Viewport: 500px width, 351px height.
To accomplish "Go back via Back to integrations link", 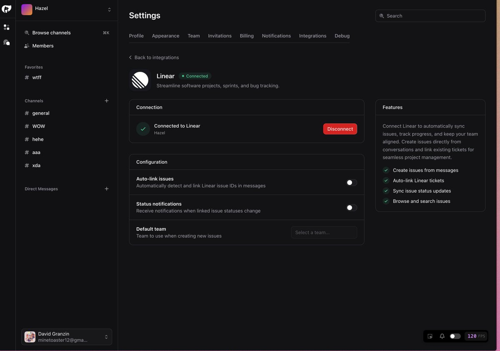I will click(x=154, y=57).
